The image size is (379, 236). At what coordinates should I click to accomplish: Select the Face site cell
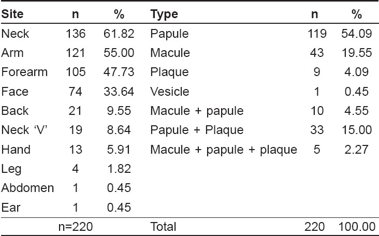[14, 92]
